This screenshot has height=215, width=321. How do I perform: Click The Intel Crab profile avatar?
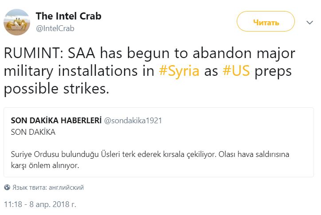coord(17,22)
